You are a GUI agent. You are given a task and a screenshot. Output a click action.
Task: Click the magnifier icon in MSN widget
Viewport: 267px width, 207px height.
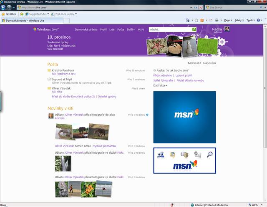[x=209, y=155]
